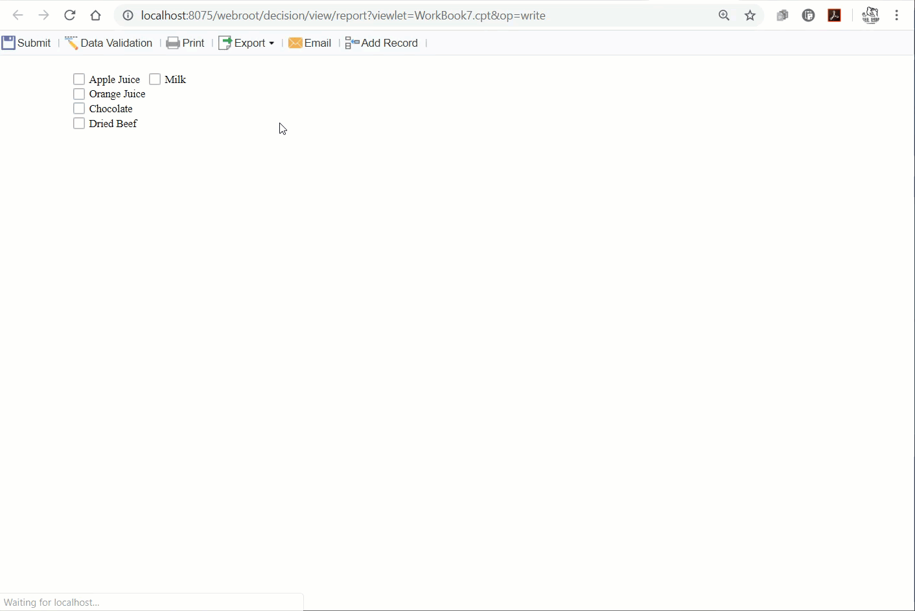Bookmark this page with the star icon
This screenshot has height=611, width=915.
point(750,15)
